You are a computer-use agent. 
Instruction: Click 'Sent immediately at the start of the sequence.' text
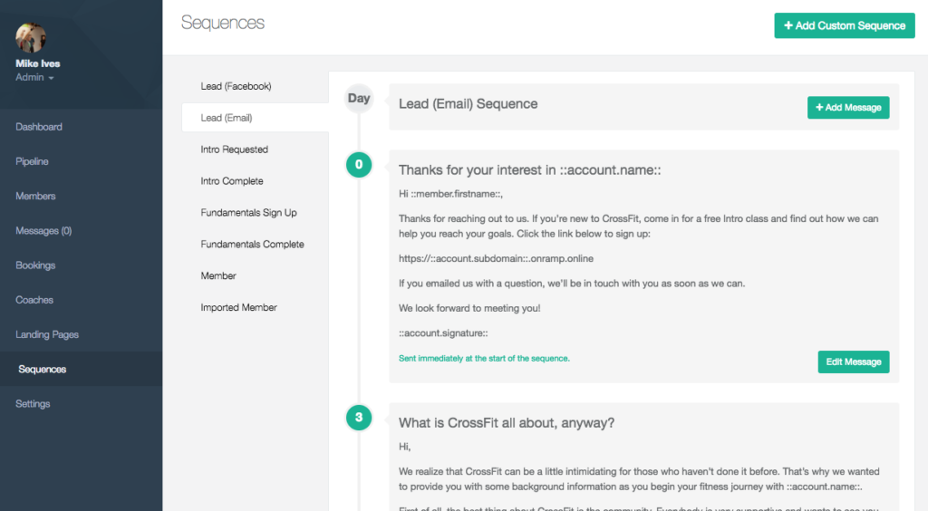(484, 359)
